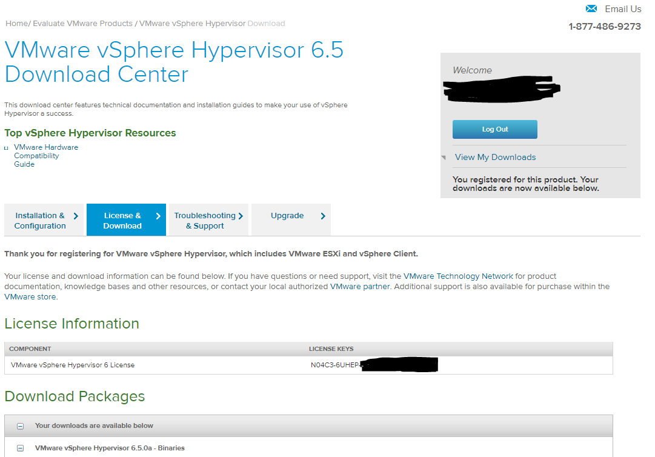Click the 'This download center features' description

[176, 109]
